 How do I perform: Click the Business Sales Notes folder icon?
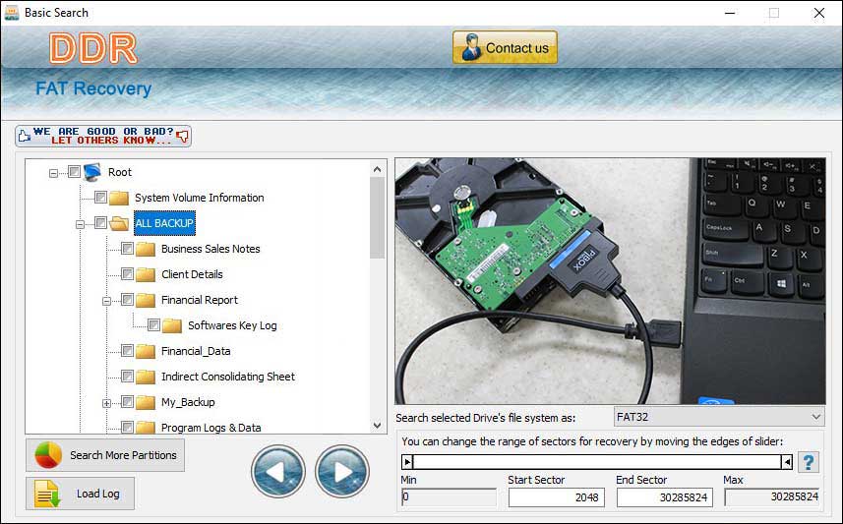146,249
